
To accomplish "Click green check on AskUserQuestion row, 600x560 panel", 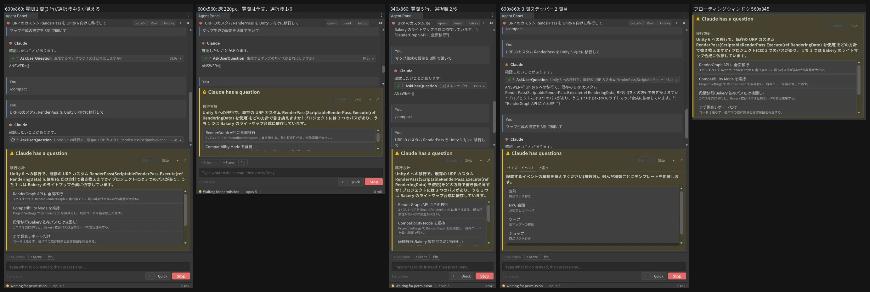I will tap(206, 59).
